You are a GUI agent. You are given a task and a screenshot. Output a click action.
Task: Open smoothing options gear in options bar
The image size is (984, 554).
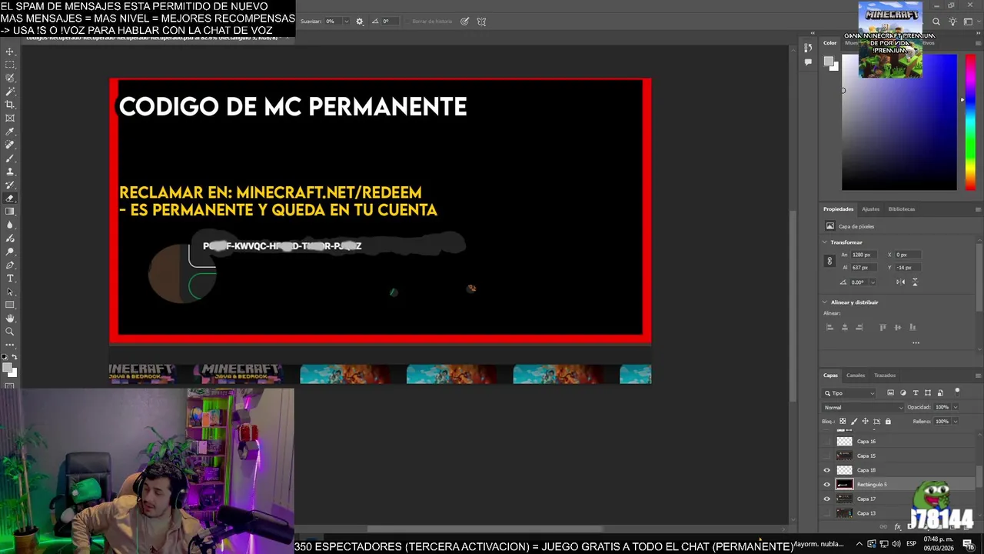[x=359, y=22]
